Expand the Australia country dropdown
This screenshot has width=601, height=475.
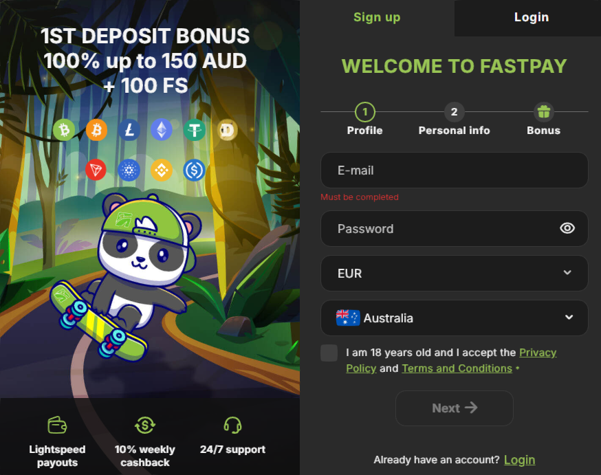click(x=455, y=318)
